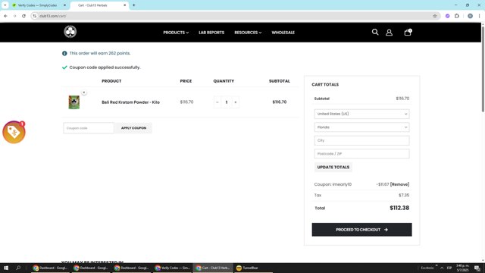Viewport: 485px width, 273px height.
Task: Go forward in browser history
Action: click(x=14, y=16)
